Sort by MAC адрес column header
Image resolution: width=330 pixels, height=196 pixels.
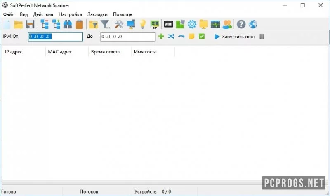click(67, 52)
